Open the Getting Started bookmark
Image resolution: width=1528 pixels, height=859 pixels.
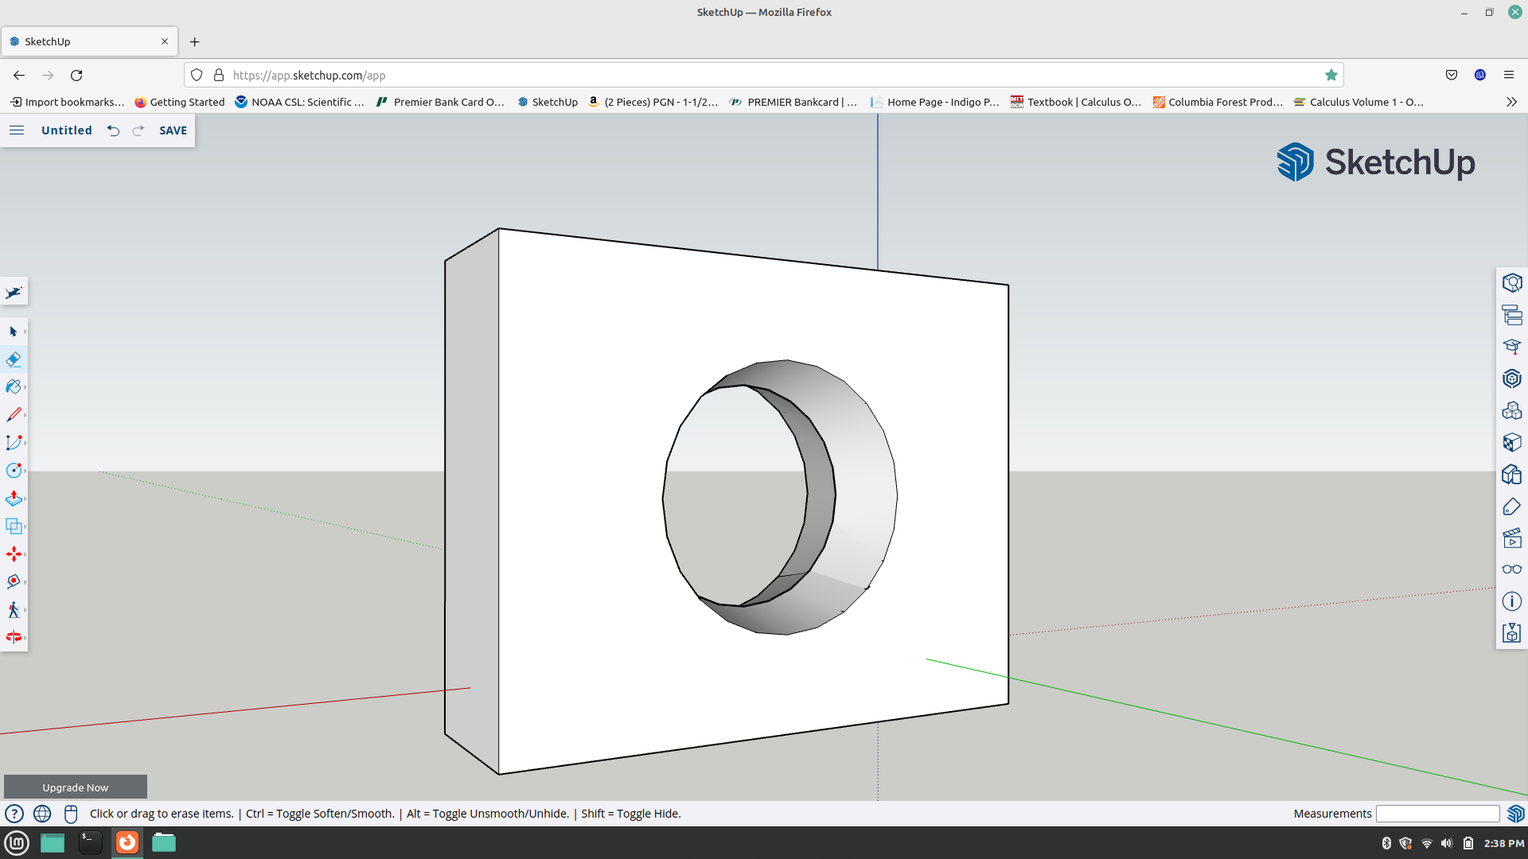click(x=180, y=102)
